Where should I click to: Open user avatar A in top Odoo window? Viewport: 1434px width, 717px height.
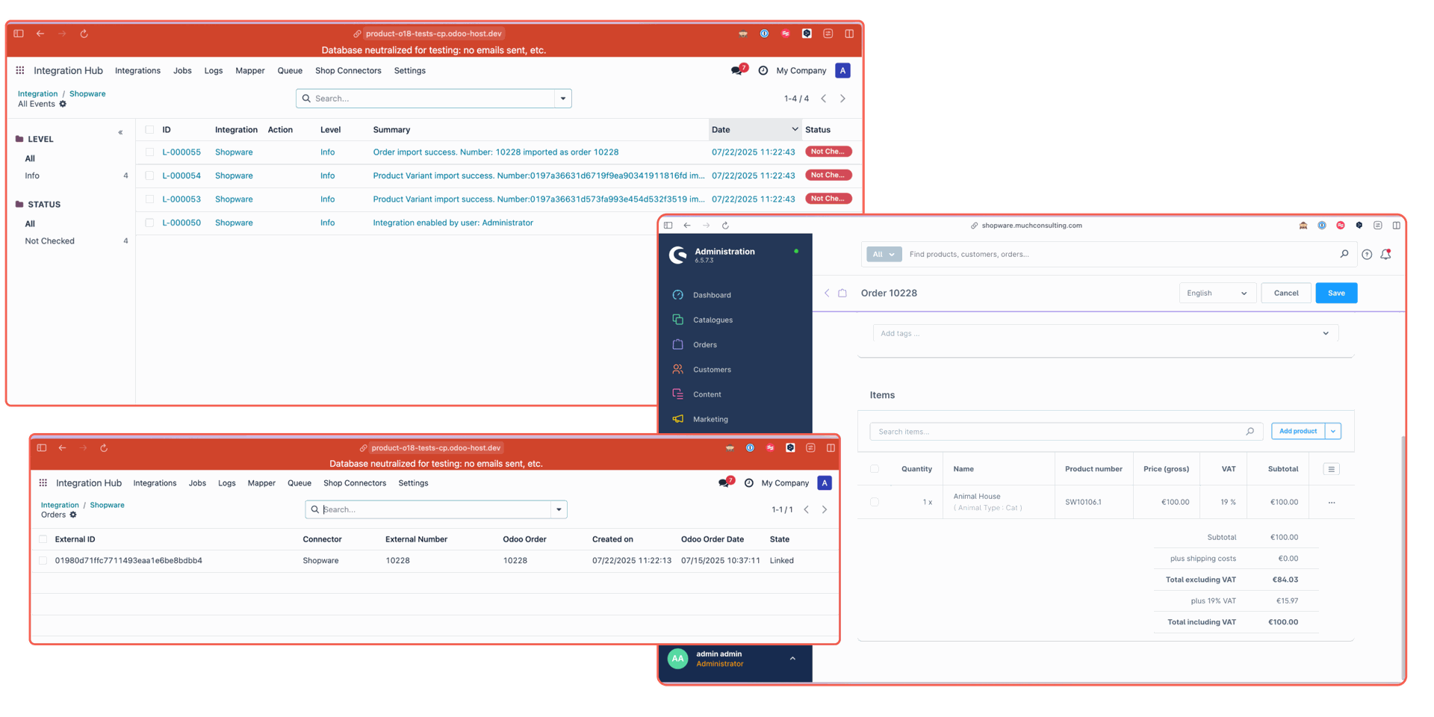[x=842, y=70]
